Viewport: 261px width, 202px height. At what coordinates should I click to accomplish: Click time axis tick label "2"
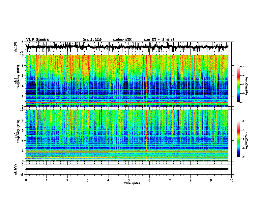(x=67, y=180)
